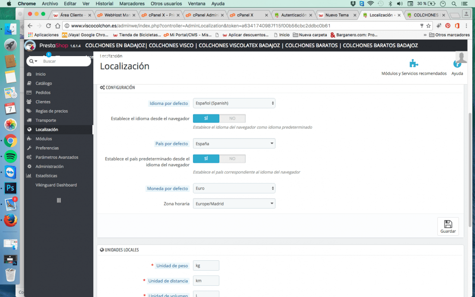This screenshot has width=475, height=297.
Task: Open Reglas de precios section
Action: 51,111
